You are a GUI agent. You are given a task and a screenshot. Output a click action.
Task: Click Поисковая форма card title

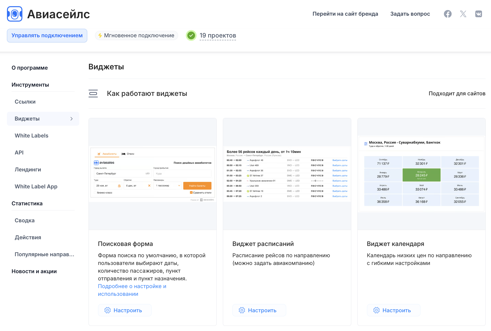point(125,244)
